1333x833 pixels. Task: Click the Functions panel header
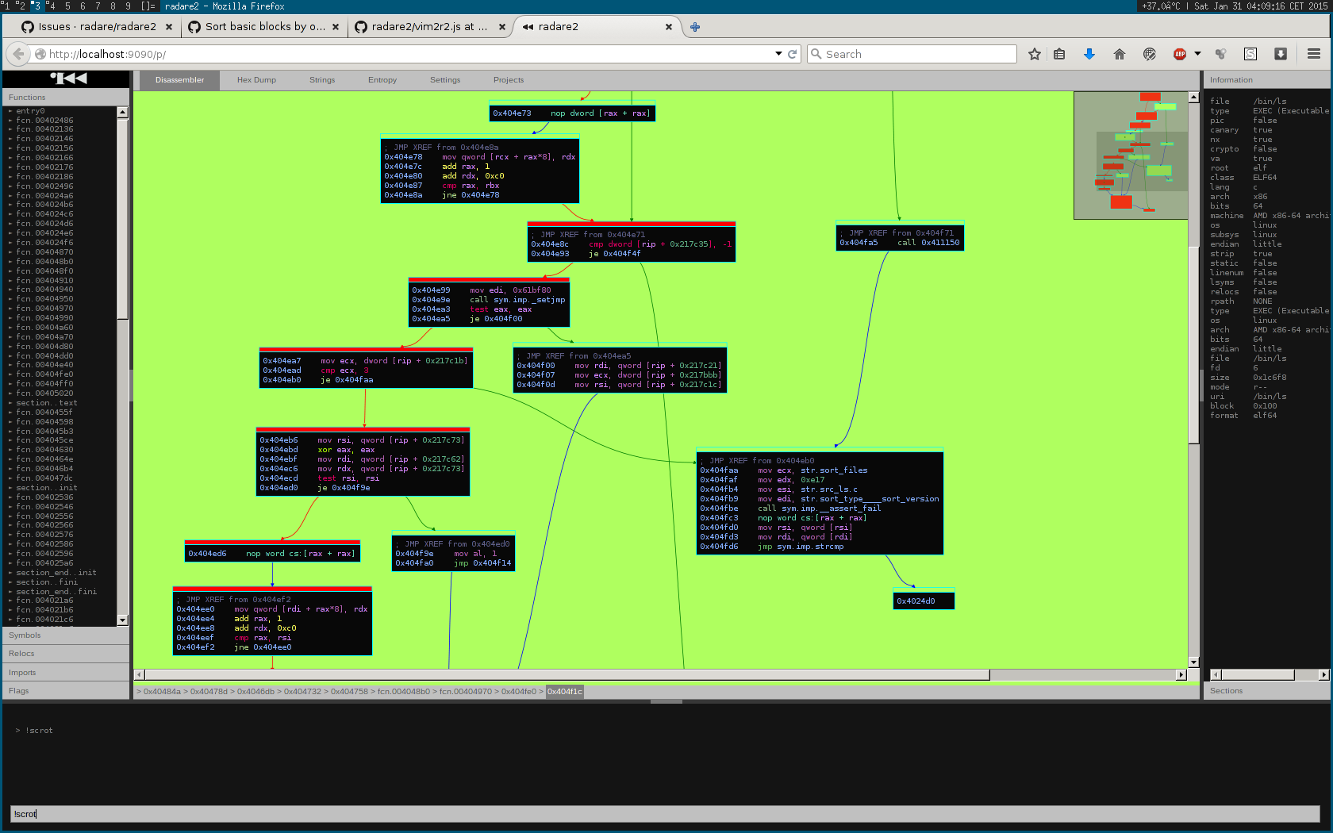66,98
